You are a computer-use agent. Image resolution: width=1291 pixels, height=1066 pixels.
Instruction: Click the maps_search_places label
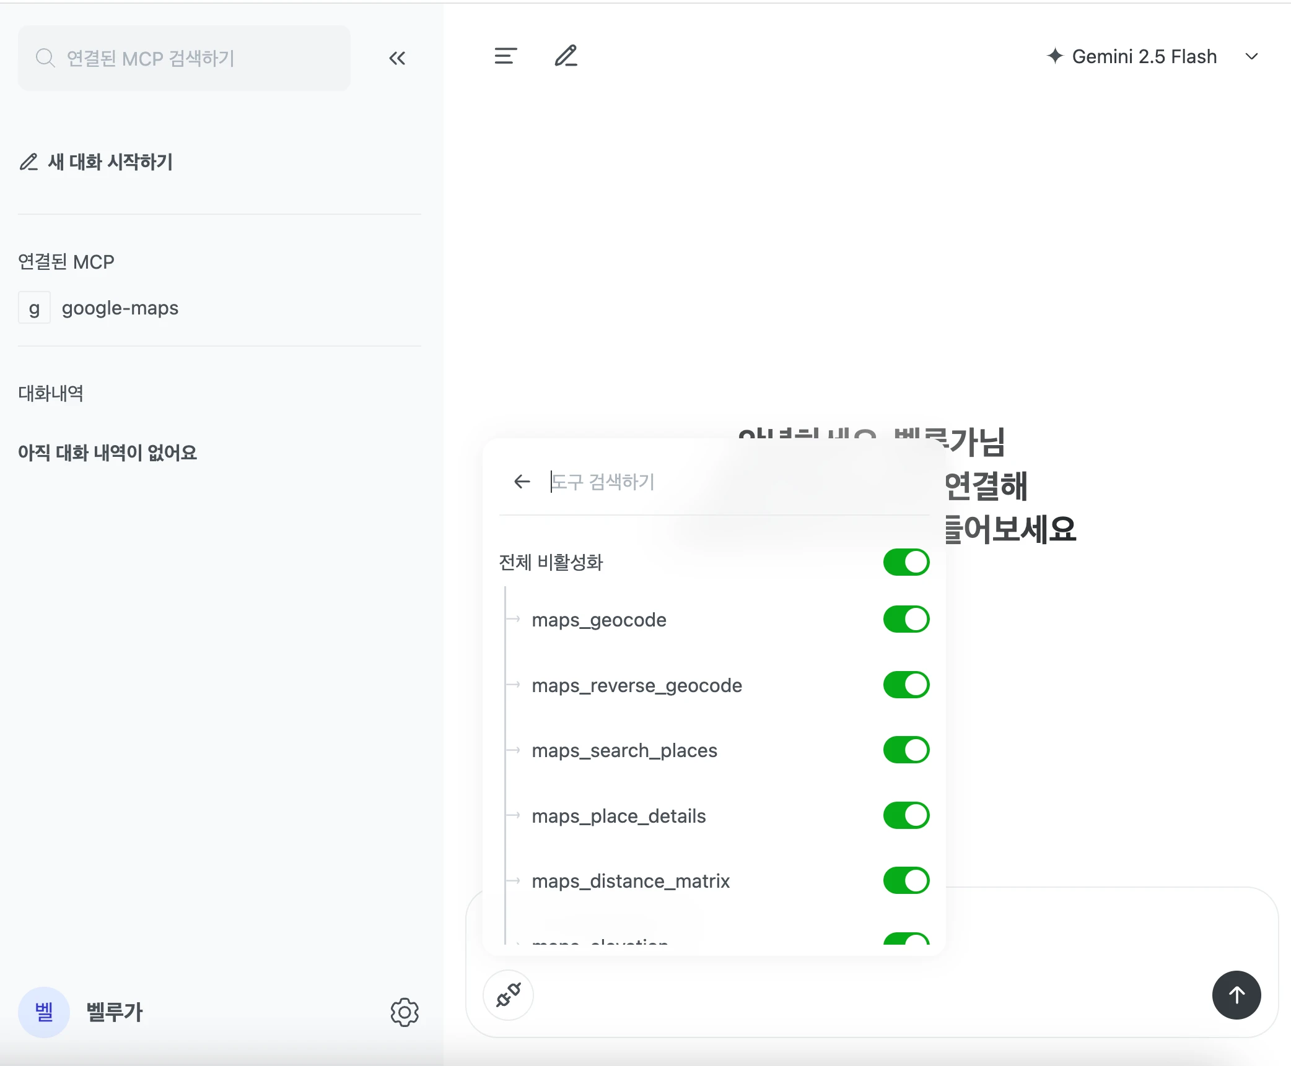(x=624, y=750)
